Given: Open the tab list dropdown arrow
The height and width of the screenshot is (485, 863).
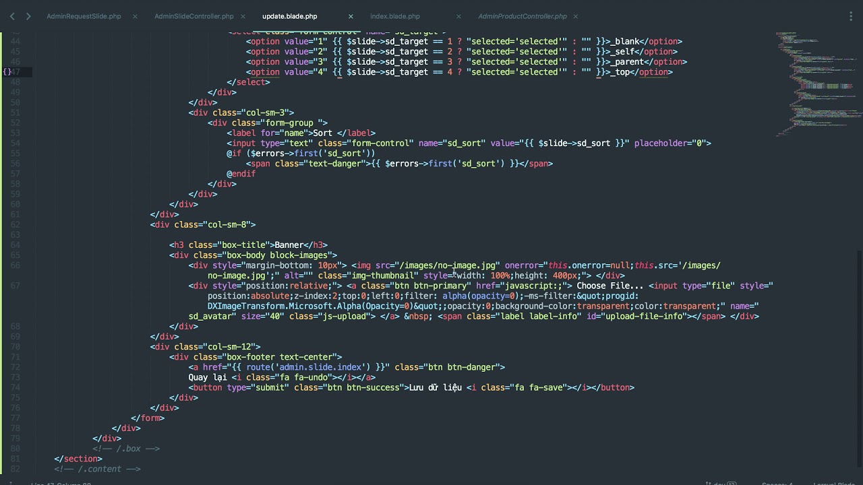Looking at the screenshot, I should point(850,16).
